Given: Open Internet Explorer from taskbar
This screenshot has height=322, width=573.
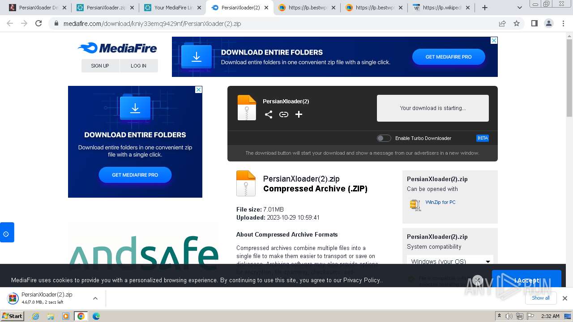Looking at the screenshot, I should pos(36,316).
